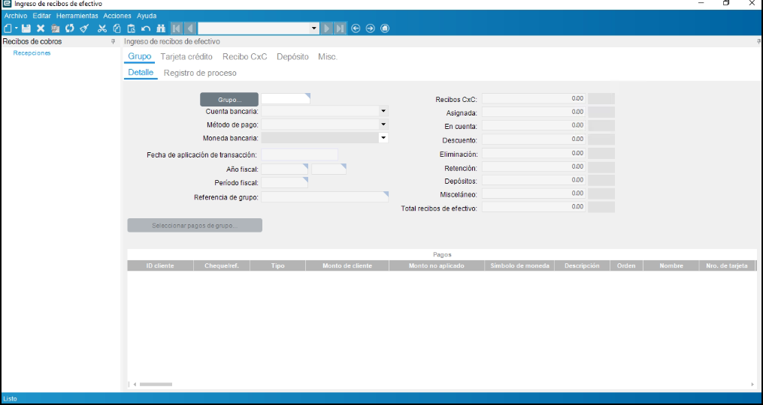Click the New record toolbar icon
The width and height of the screenshot is (763, 405).
8,28
